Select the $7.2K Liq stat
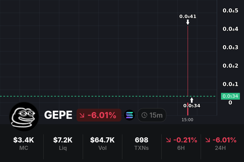 [63, 143]
